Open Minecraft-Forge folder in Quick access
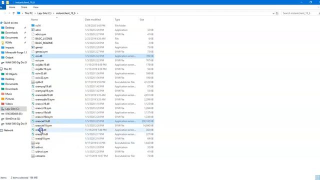Screen dimensions: 320x180 click(x=16, y=52)
